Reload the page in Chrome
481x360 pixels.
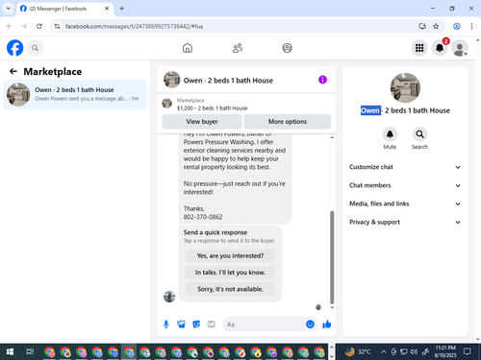point(39,26)
